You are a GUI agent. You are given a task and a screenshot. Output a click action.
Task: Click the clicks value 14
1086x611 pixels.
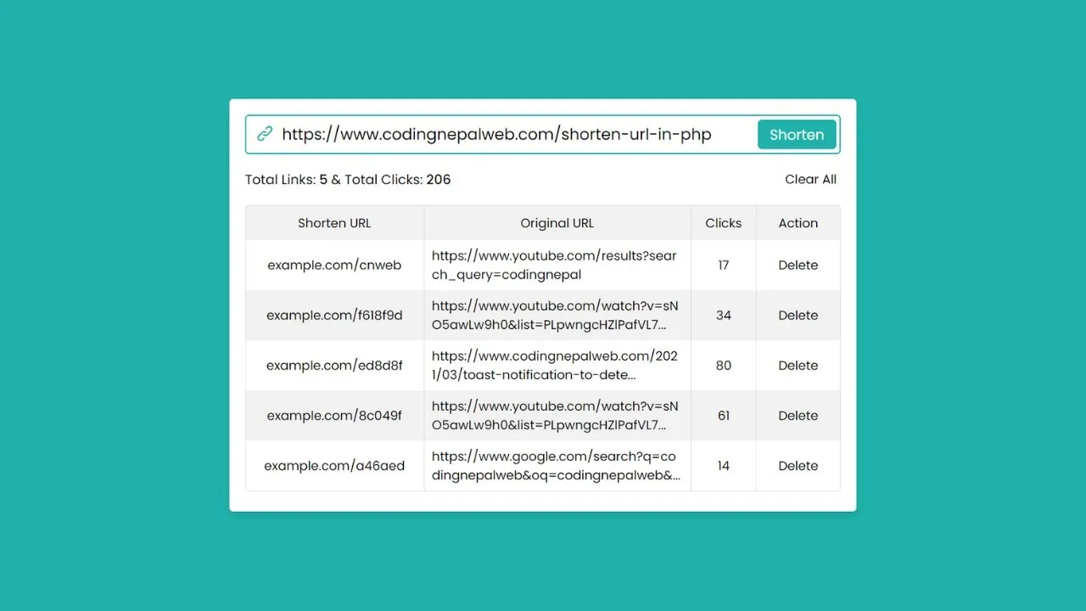(724, 465)
